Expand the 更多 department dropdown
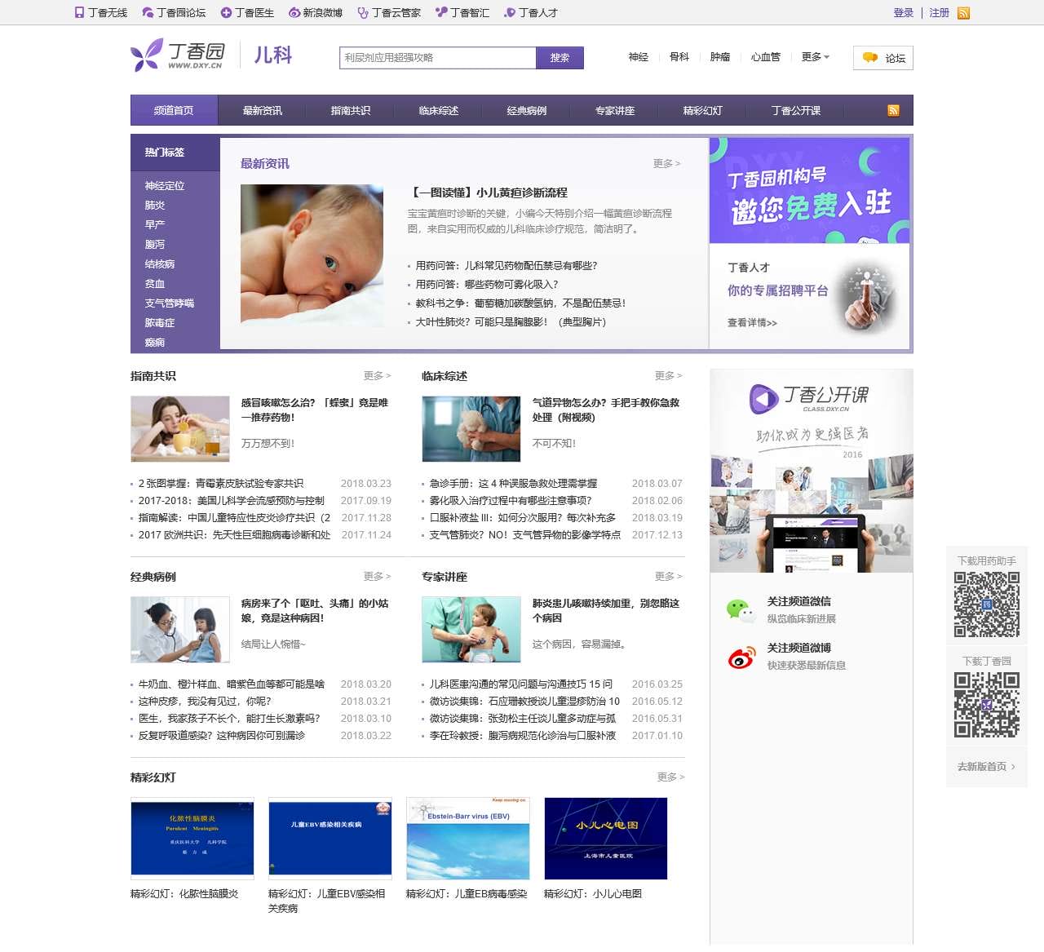1044x952 pixels. pos(815,57)
